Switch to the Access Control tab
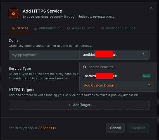This screenshot has width=159, height=140. tap(81, 28)
